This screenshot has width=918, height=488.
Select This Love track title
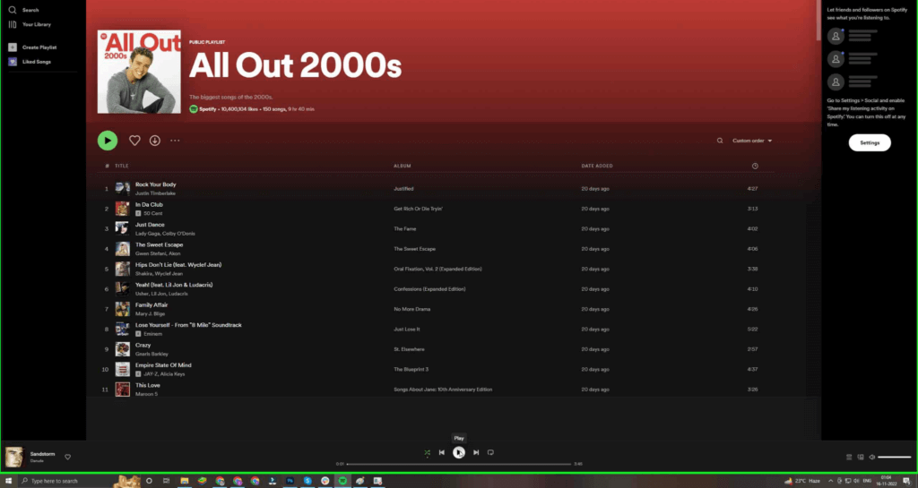[148, 386]
